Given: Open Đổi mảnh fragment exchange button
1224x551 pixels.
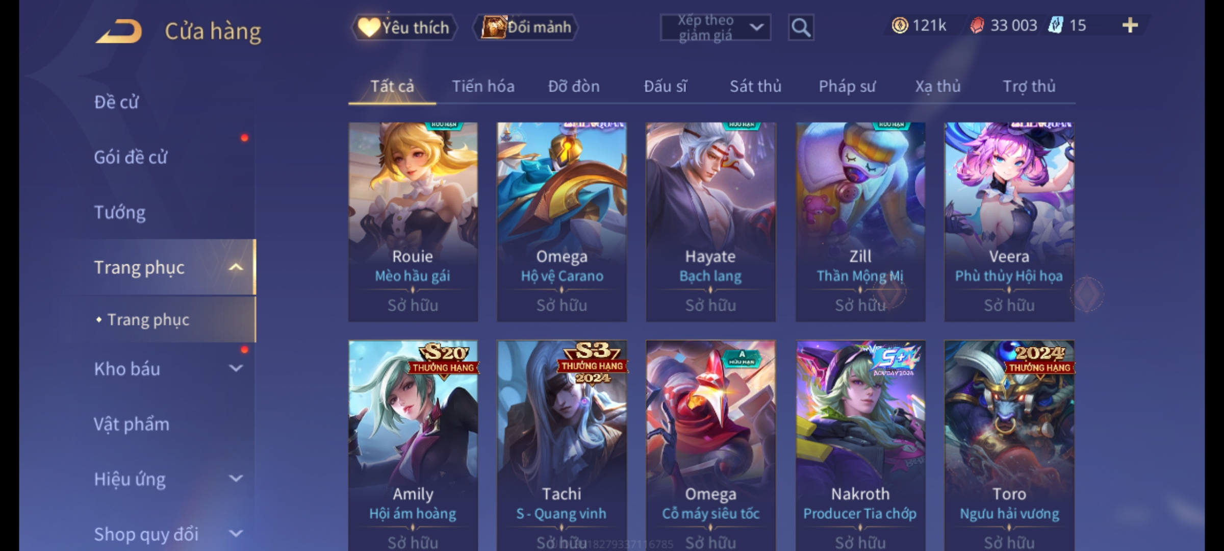Looking at the screenshot, I should 526,28.
